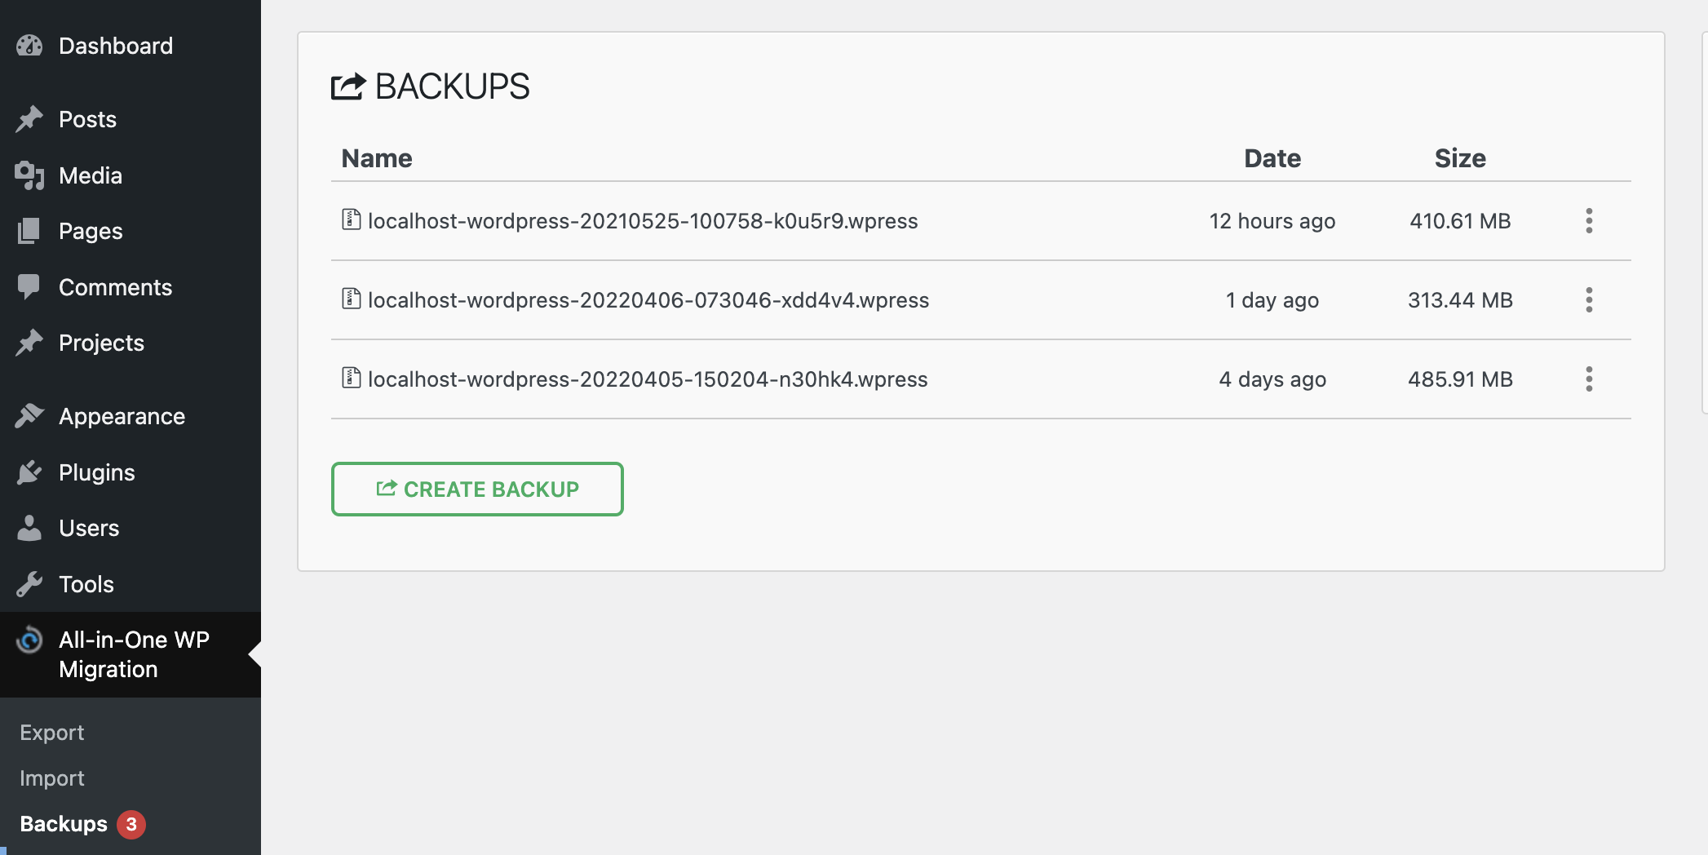Click the Pages icon in sidebar

click(29, 232)
